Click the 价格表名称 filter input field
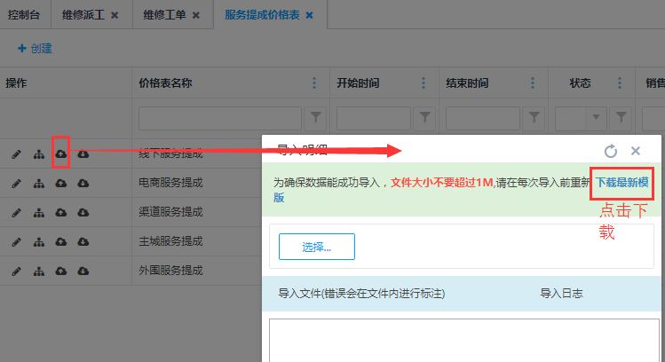Screen dimensions: 665x362 tap(220, 117)
